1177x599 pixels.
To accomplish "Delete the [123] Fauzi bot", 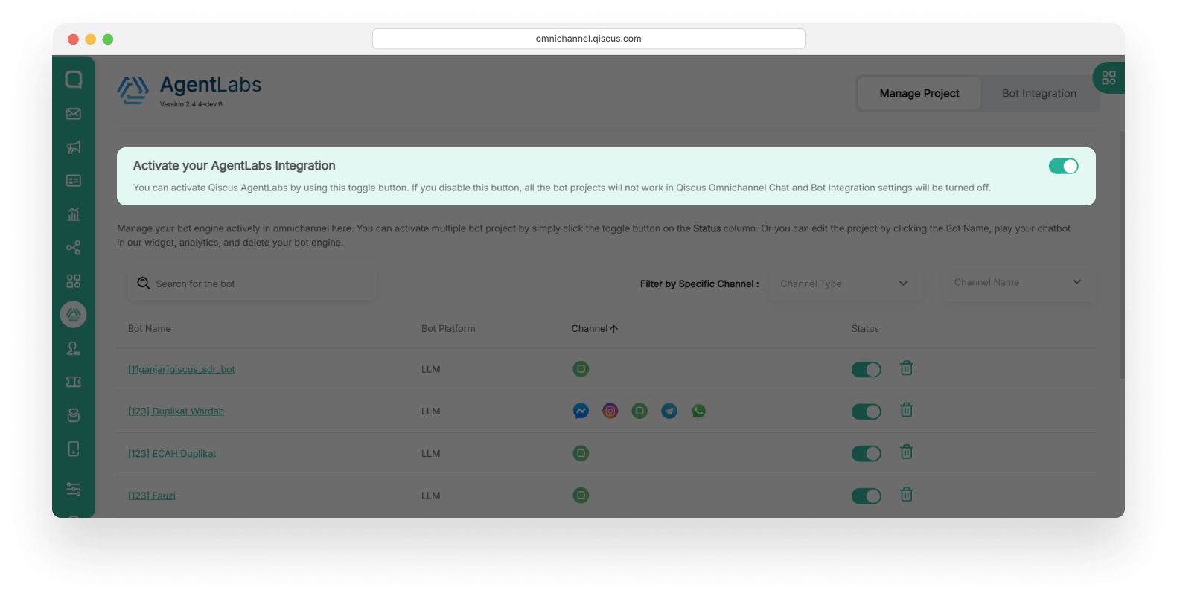I will tap(907, 495).
